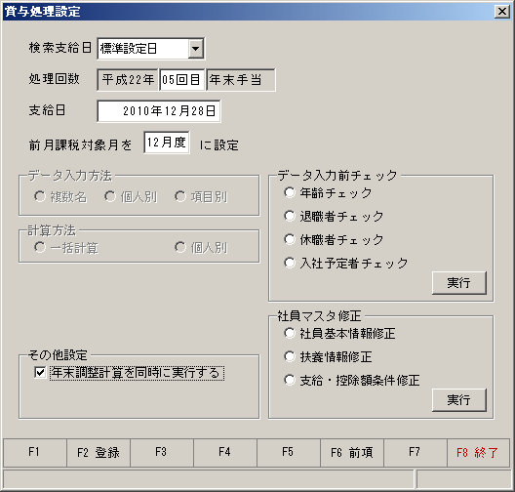Click F8 終了 to exit
The height and width of the screenshot is (492, 515).
click(478, 453)
